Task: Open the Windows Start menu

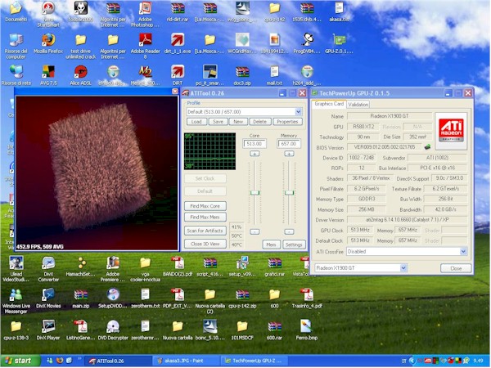Action: pos(18,360)
